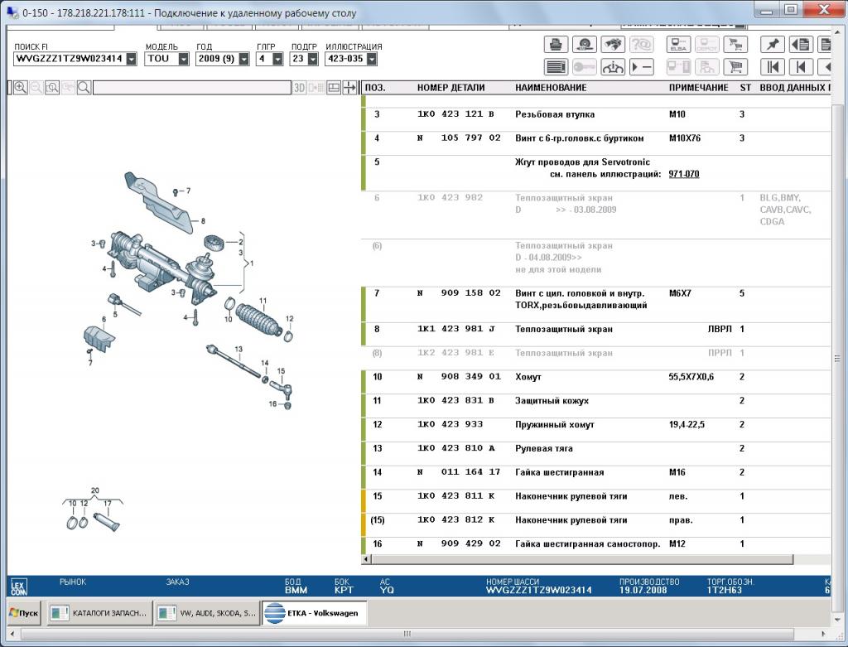This screenshot has width=848, height=647.
Task: Click the arrow-to-right panel divider icon
Action: 350,88
